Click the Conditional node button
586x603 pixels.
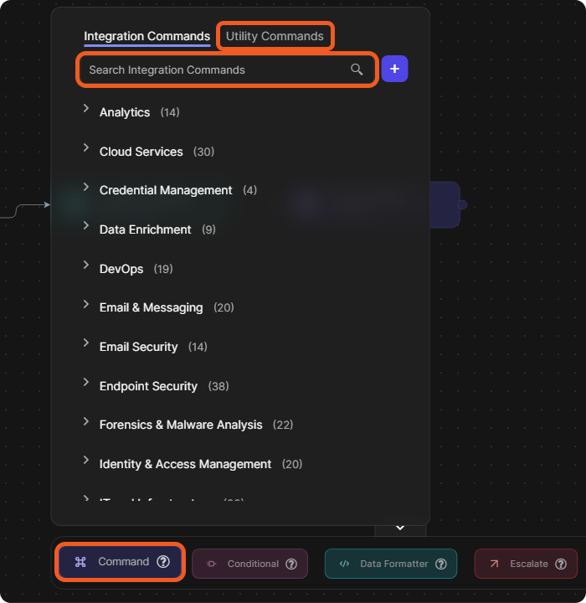point(249,564)
